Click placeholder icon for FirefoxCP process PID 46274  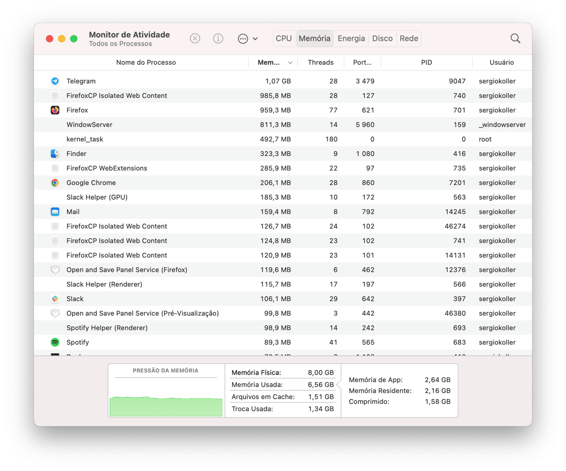pyautogui.click(x=55, y=226)
